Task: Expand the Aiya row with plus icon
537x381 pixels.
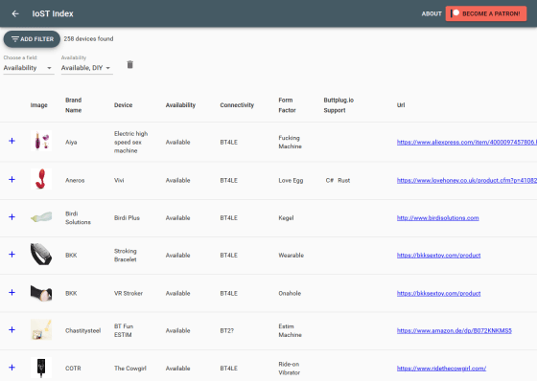Action: [x=12, y=141]
